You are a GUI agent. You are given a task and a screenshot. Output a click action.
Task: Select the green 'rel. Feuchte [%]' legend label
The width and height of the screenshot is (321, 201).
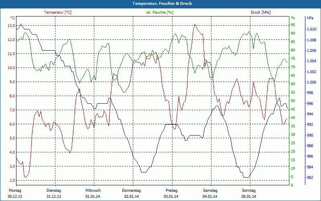coord(160,12)
